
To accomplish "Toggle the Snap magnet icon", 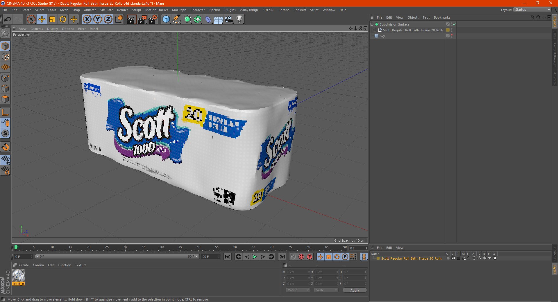I will 6,147.
